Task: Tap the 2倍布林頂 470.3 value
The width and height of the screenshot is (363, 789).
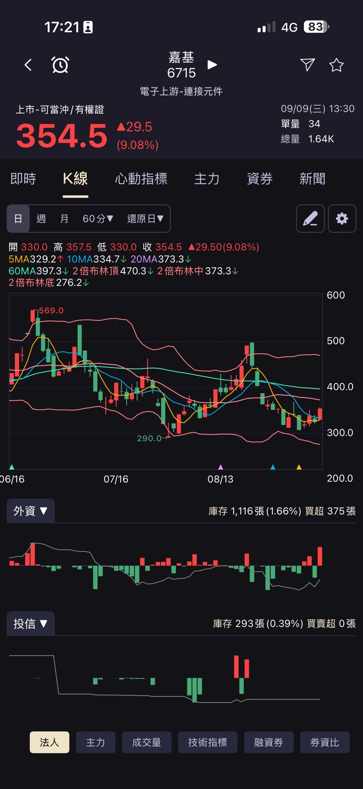Action: tap(113, 271)
